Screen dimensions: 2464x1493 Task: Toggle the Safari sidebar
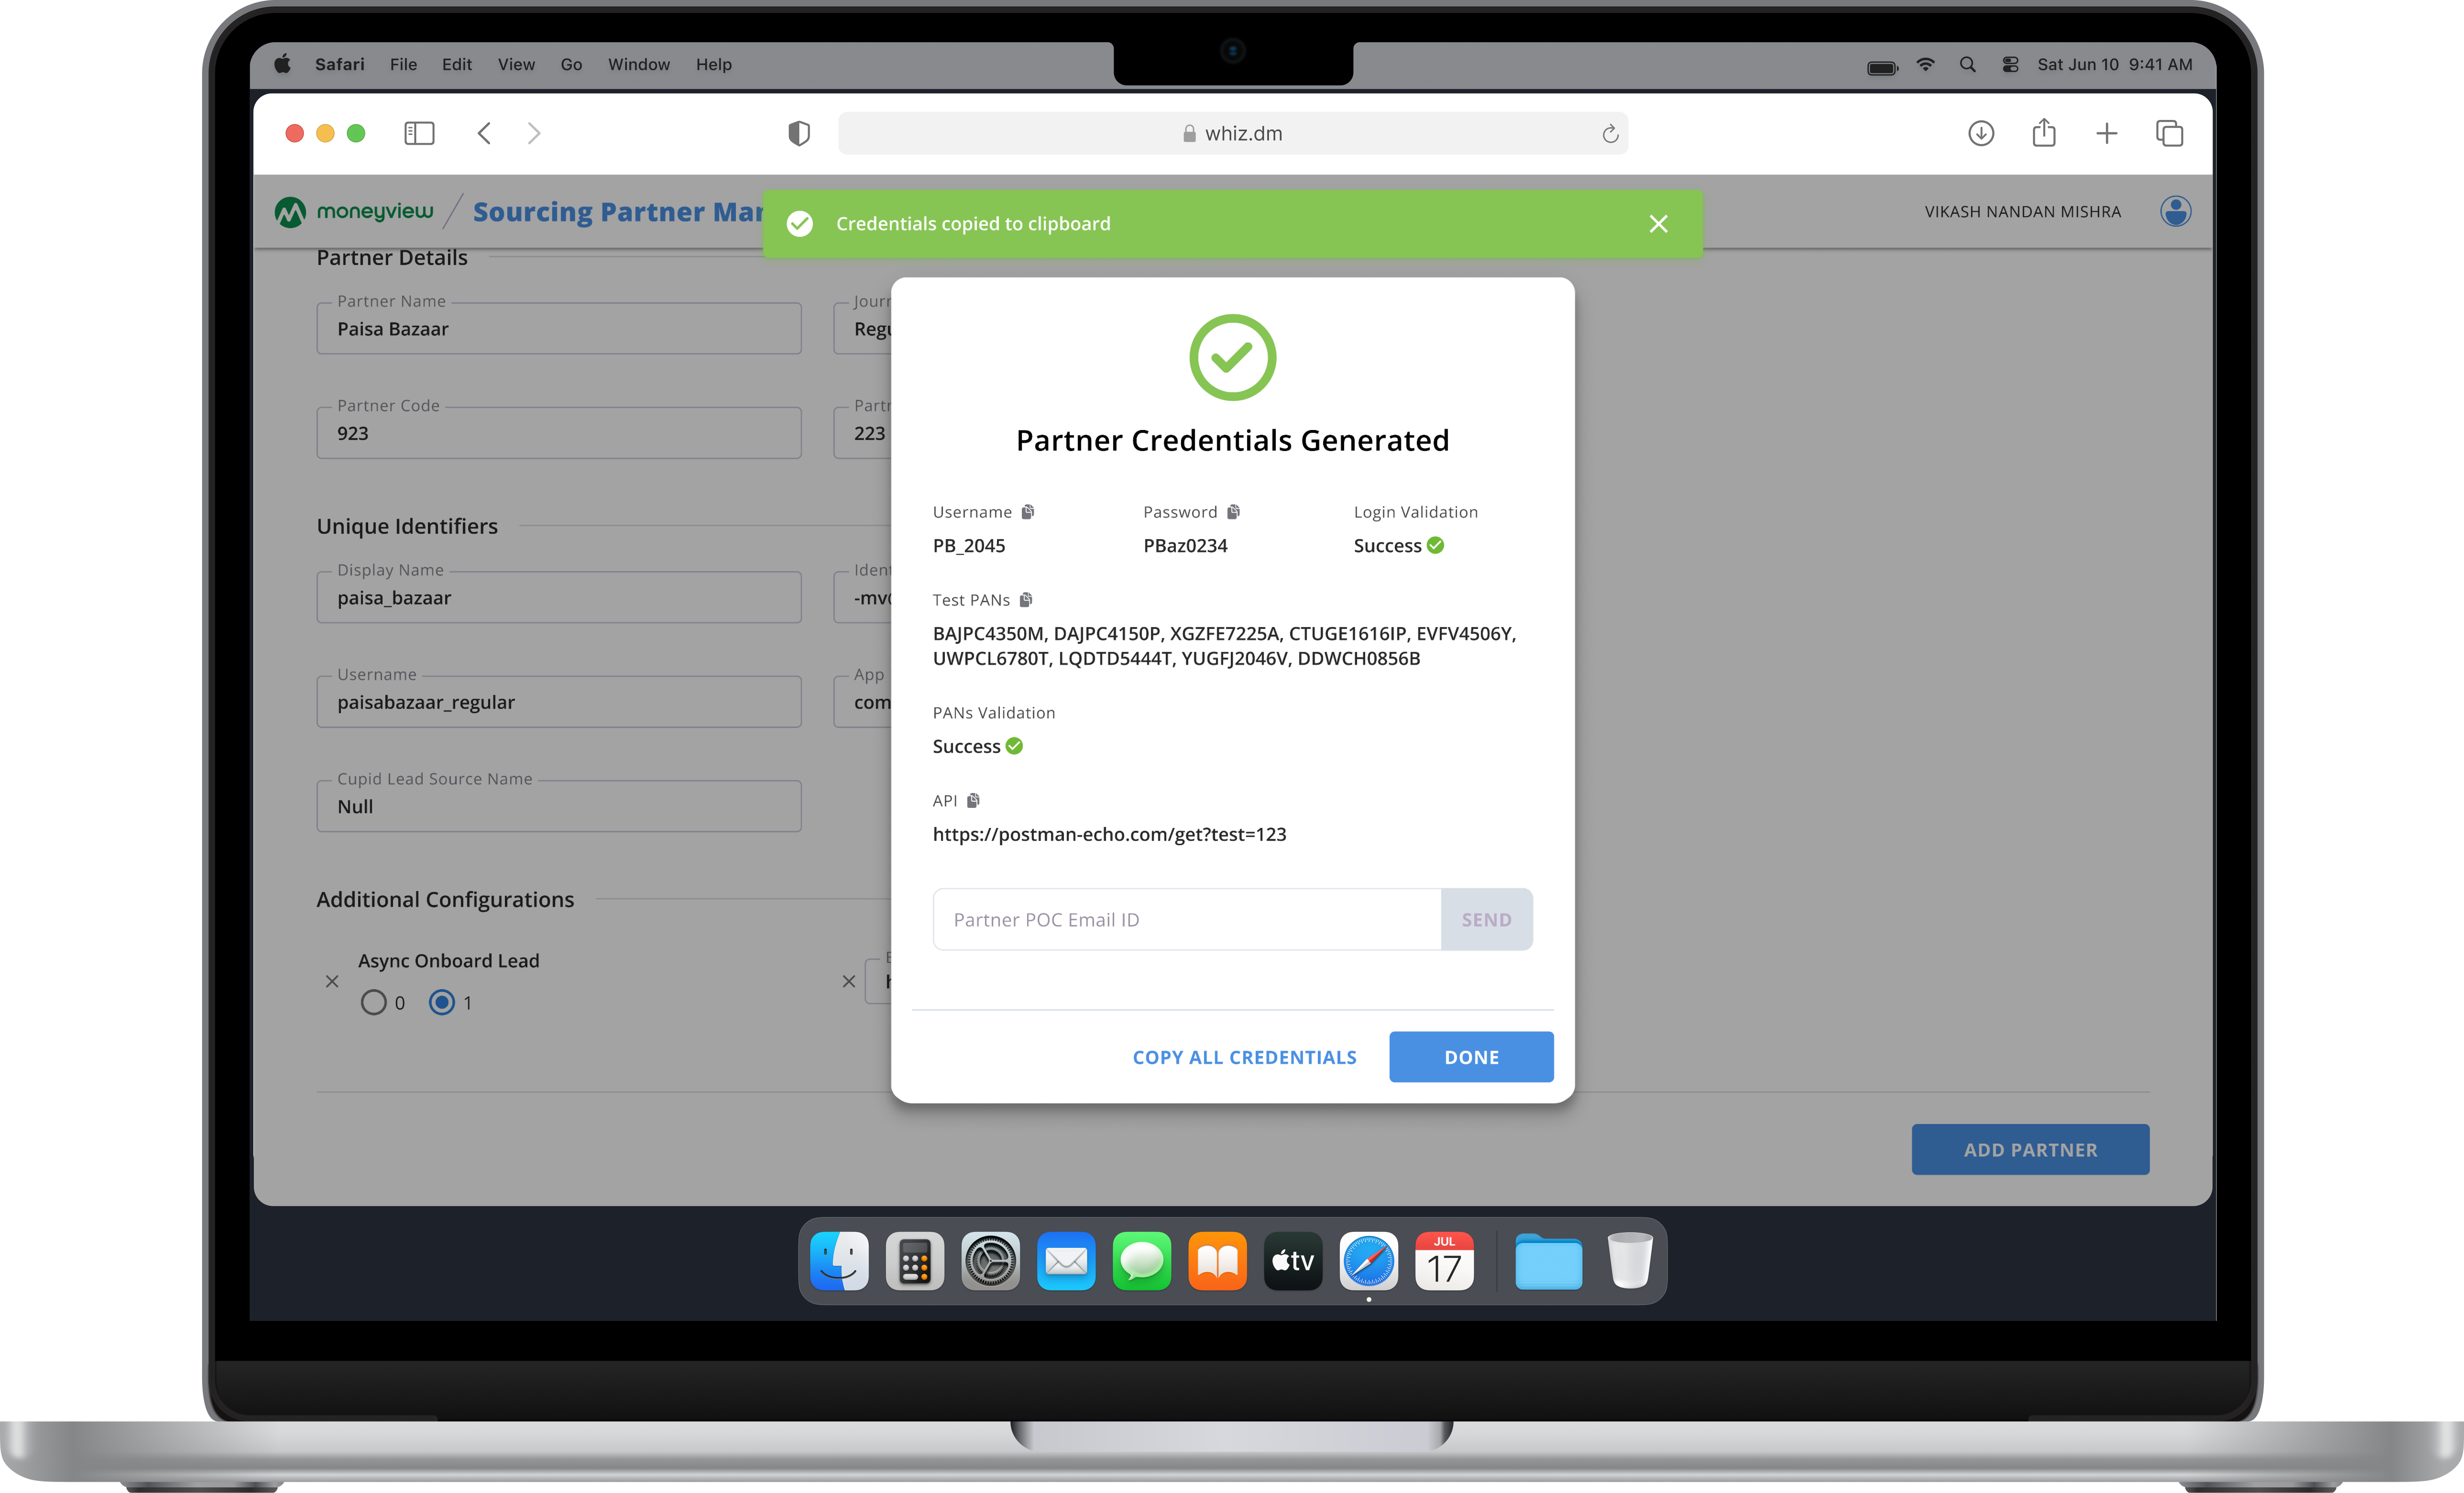(419, 134)
